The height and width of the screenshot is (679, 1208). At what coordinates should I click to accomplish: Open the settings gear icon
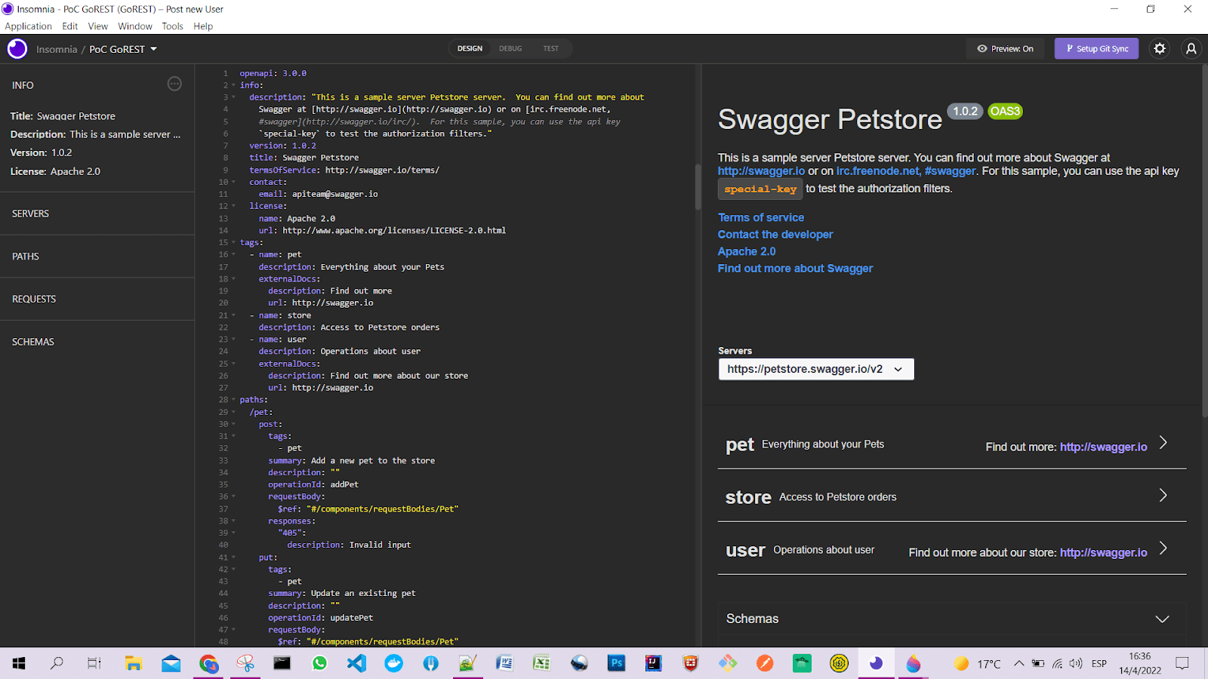coord(1160,49)
